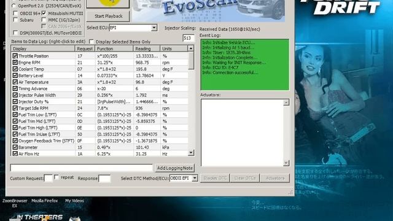Click the Custom Request input box
The height and width of the screenshot is (221, 393).
[x=48, y=178]
